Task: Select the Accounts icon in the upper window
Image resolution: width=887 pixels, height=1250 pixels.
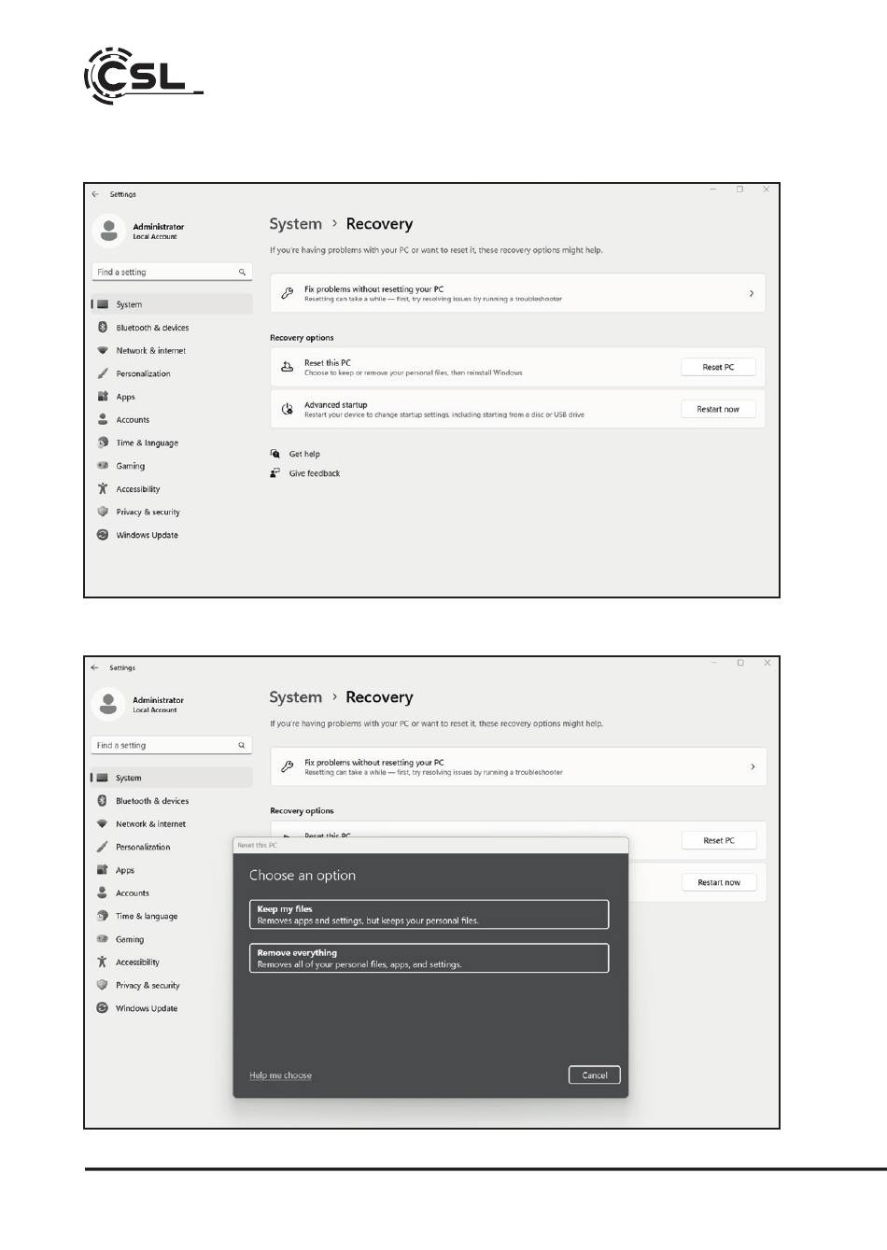Action: click(x=103, y=420)
